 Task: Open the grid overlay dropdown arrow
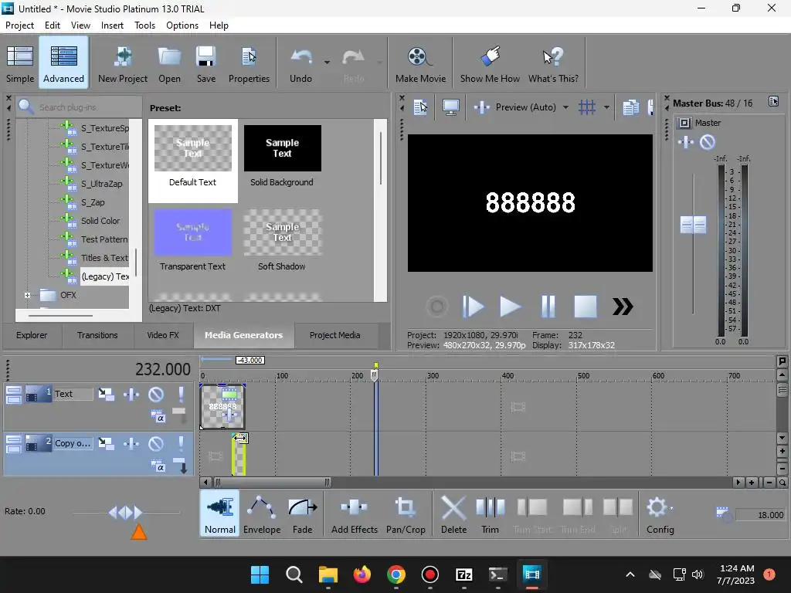[606, 107]
